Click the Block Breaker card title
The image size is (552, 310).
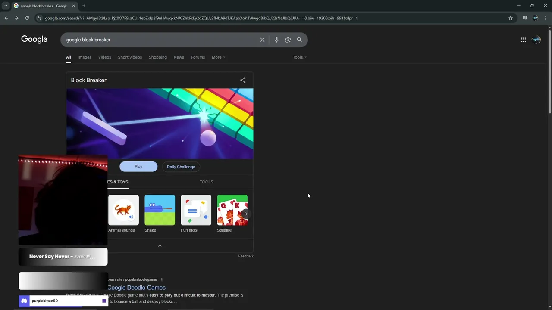tap(88, 80)
